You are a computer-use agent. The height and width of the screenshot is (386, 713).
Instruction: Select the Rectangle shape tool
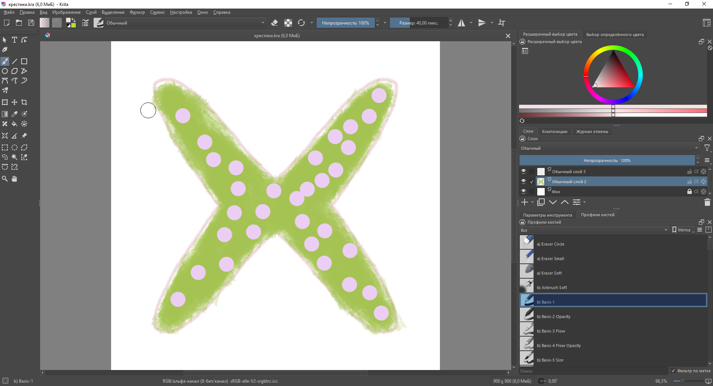coord(24,61)
